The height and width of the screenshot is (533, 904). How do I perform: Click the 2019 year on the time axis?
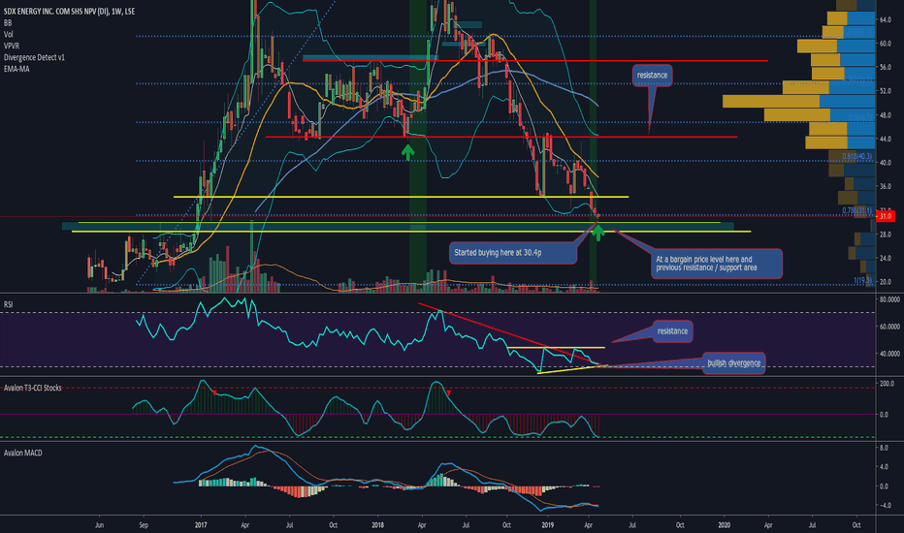548,525
